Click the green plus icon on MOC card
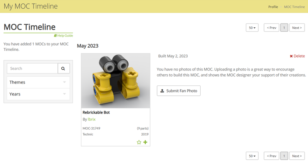308x162 pixels. (146, 142)
